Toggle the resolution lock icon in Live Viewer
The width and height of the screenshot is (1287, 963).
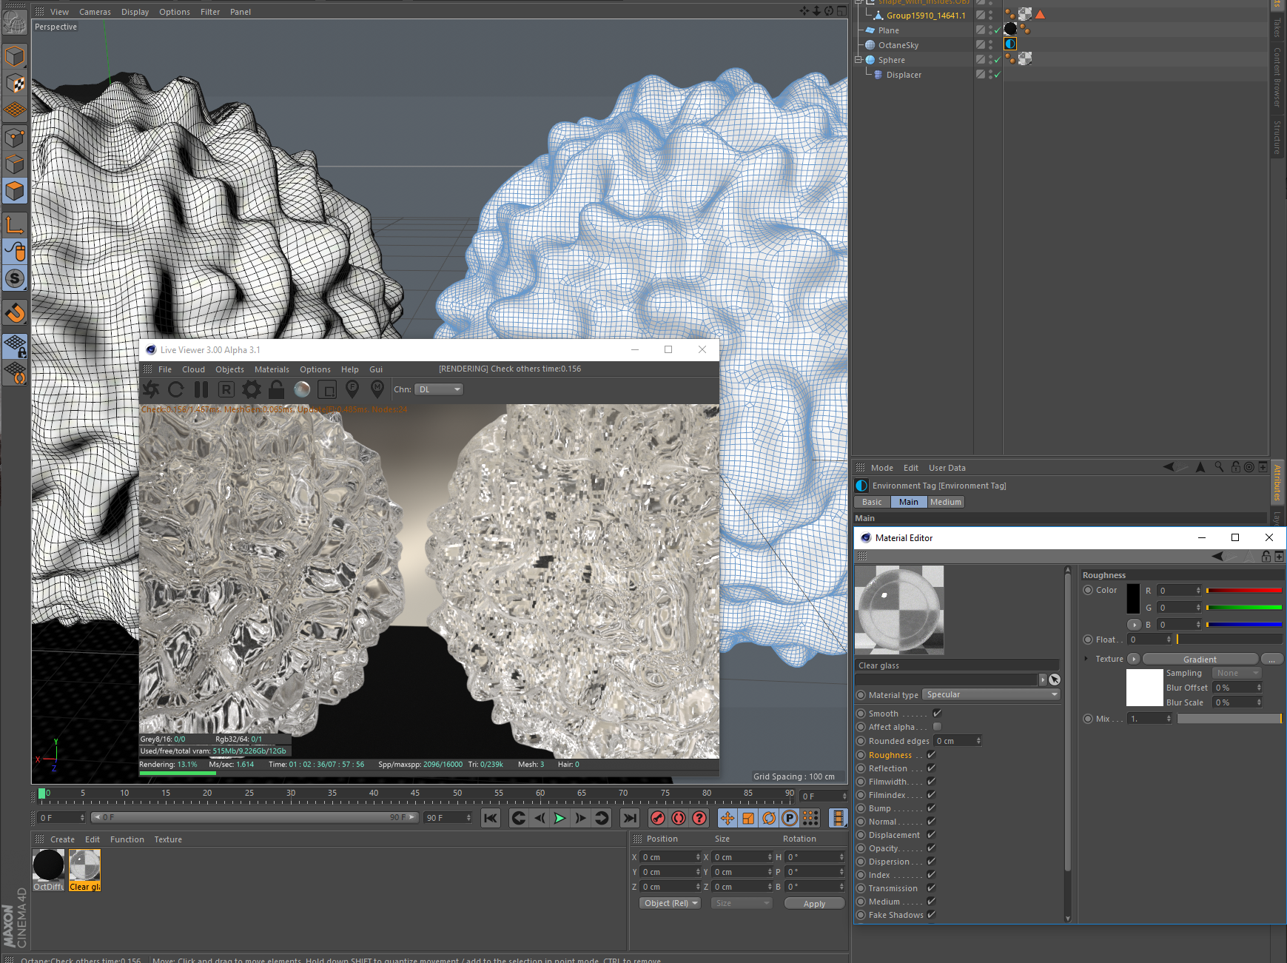[x=277, y=389]
